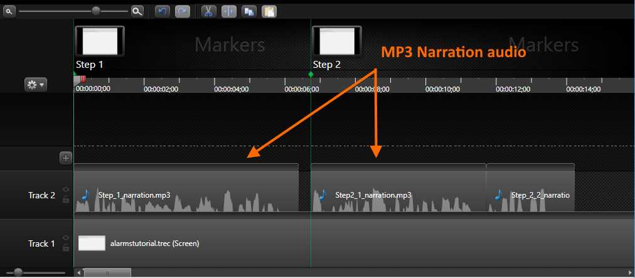Screen dimensions: 635x278
Task: Click ruler at 00:00:02;00
Action: click(x=161, y=89)
